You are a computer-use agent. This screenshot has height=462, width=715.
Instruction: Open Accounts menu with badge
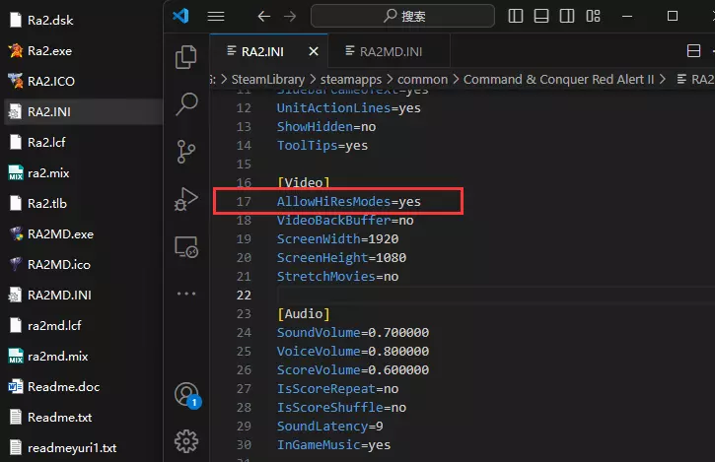187,395
